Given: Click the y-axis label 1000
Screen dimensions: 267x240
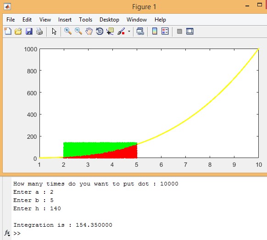Looking at the screenshot, I should tap(30, 49).
